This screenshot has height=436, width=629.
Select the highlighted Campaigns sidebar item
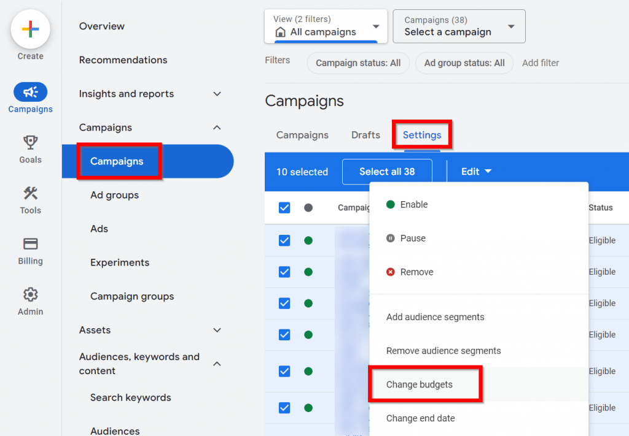[148, 161]
